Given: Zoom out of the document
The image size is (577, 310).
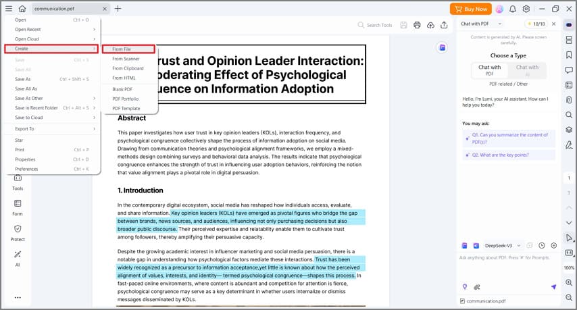Looking at the screenshot, I should point(569,297).
